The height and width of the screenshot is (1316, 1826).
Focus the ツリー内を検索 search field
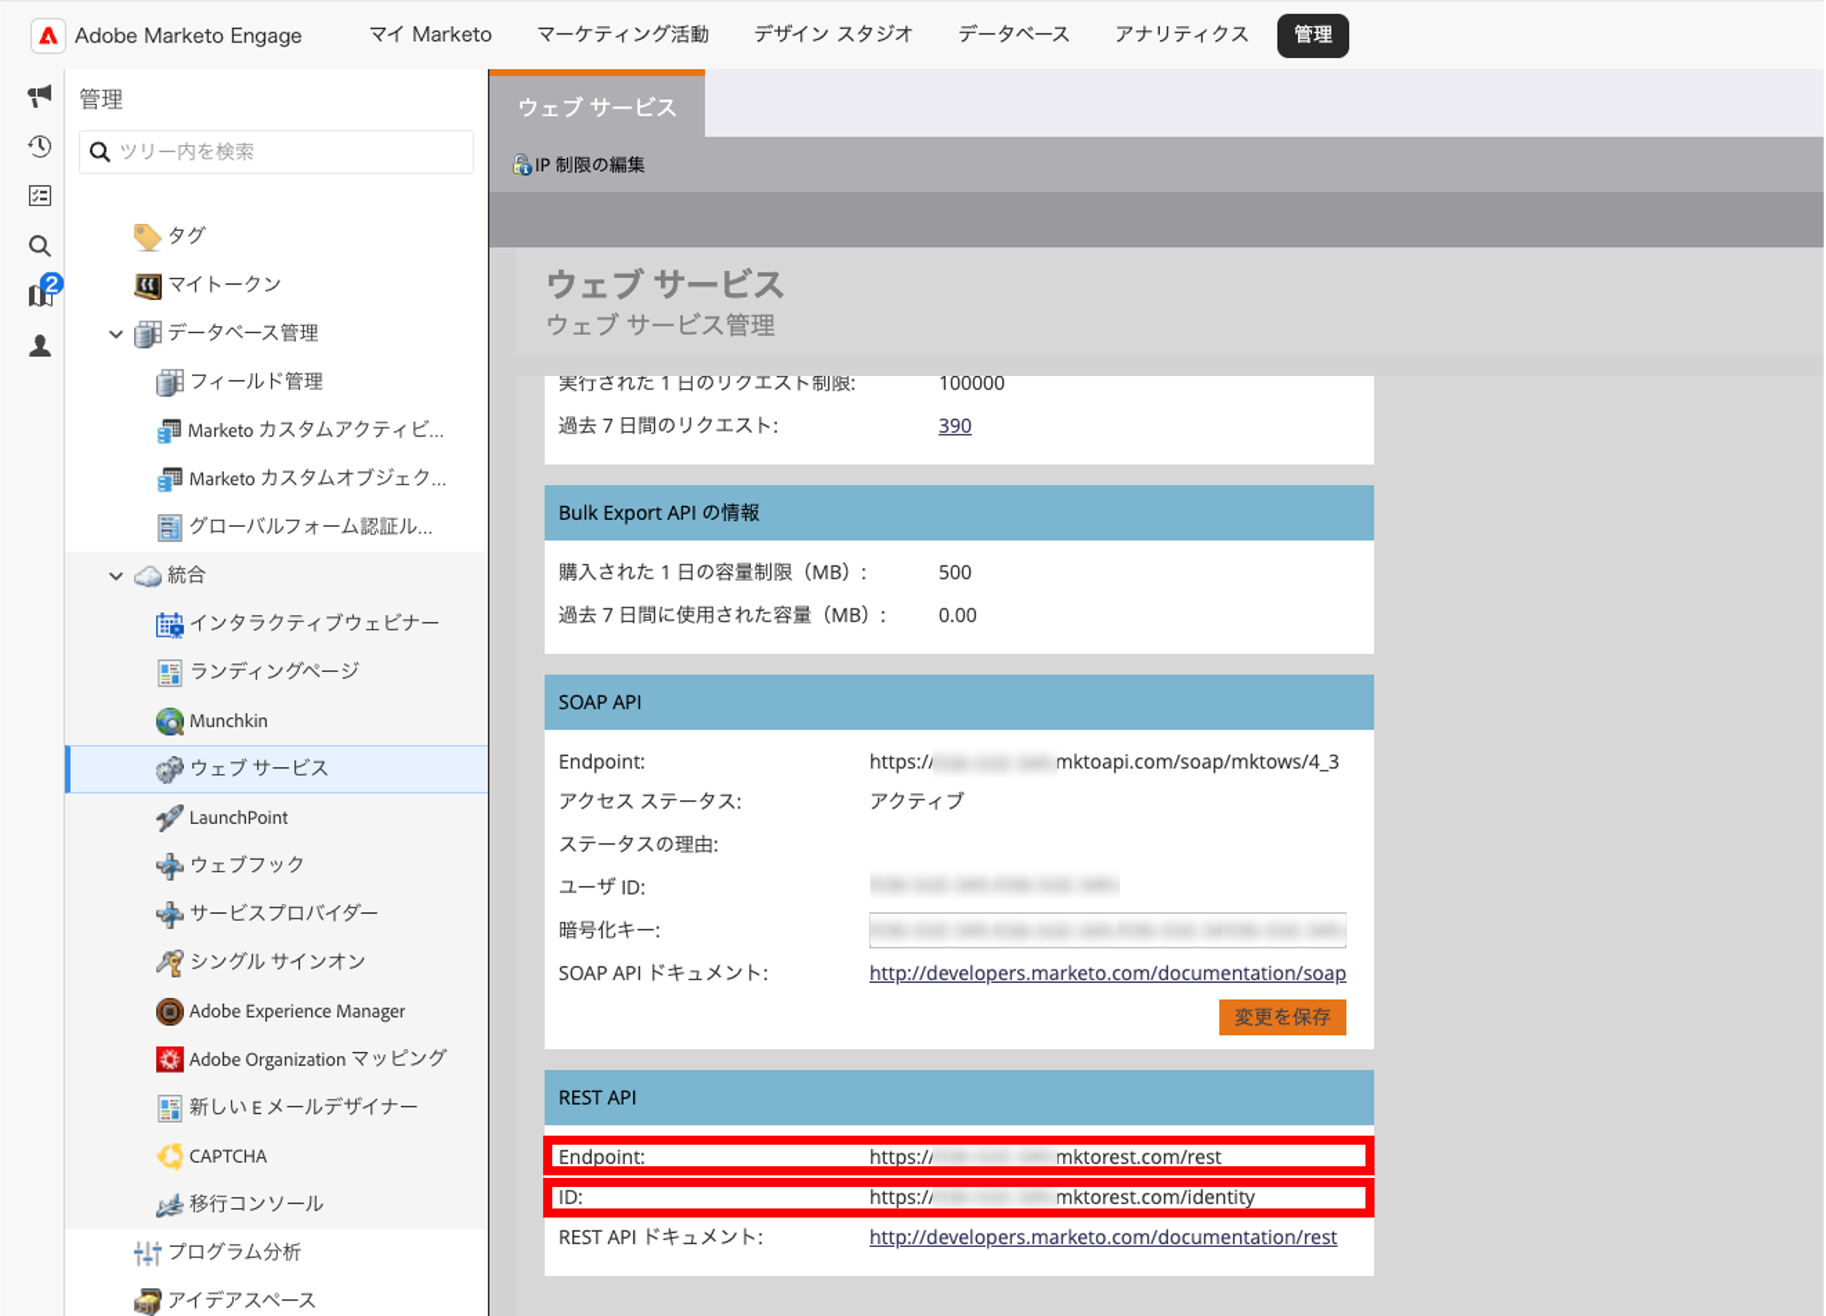(x=276, y=151)
